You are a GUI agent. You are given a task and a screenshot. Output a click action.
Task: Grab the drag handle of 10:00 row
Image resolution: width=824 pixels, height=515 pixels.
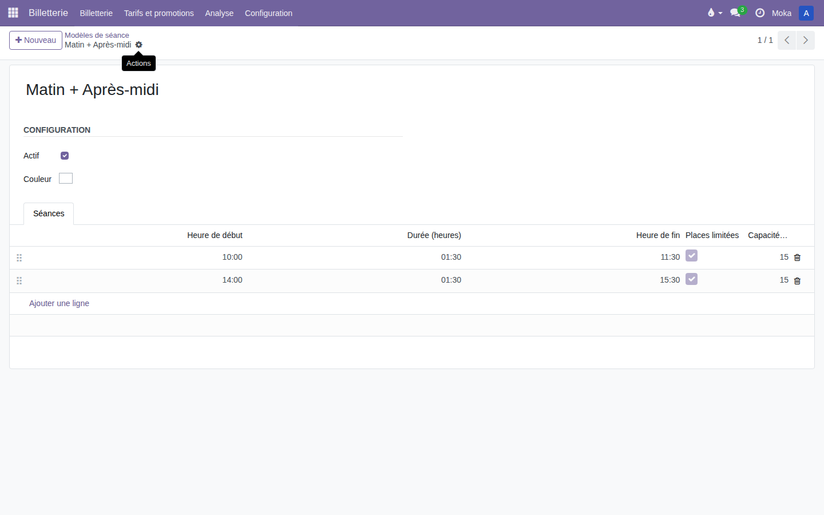pyautogui.click(x=19, y=257)
